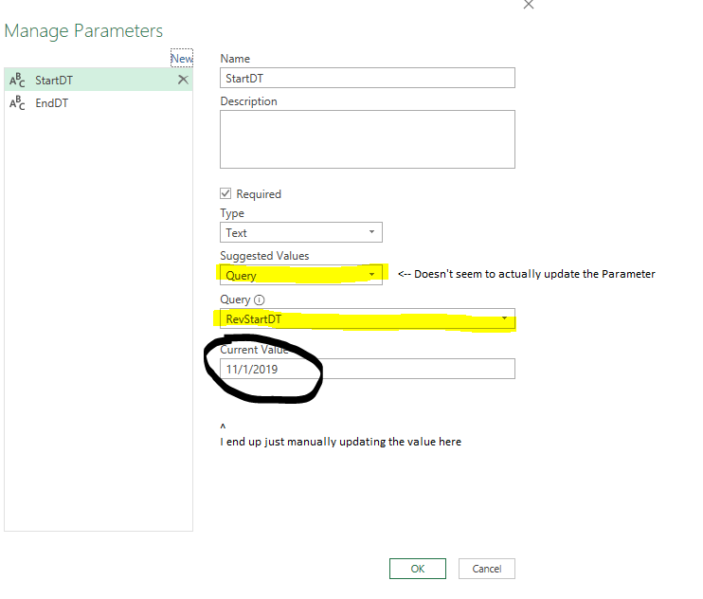Select the EndDT parameter in list
The image size is (703, 599).
(99, 102)
